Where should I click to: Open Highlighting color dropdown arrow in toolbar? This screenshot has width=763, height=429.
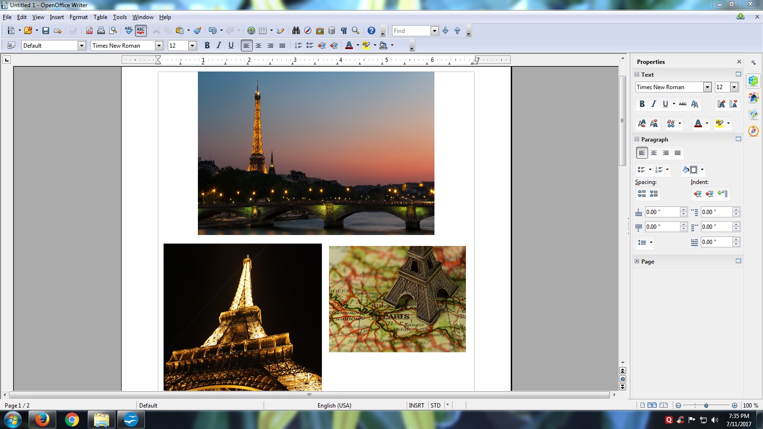tap(375, 45)
